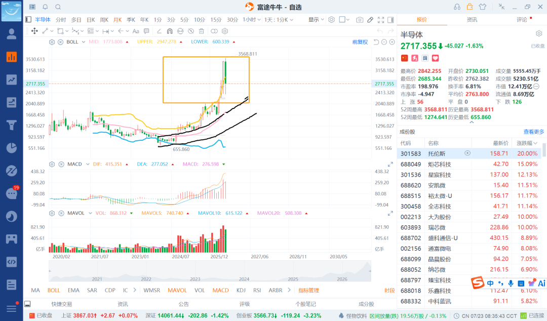This screenshot has width=547, height=321.
Task: Click the left edge of the timeline range navigator
Action: (50, 271)
